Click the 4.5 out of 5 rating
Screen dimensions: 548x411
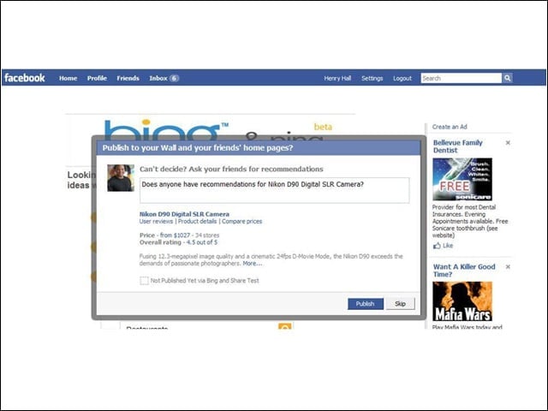[202, 242]
